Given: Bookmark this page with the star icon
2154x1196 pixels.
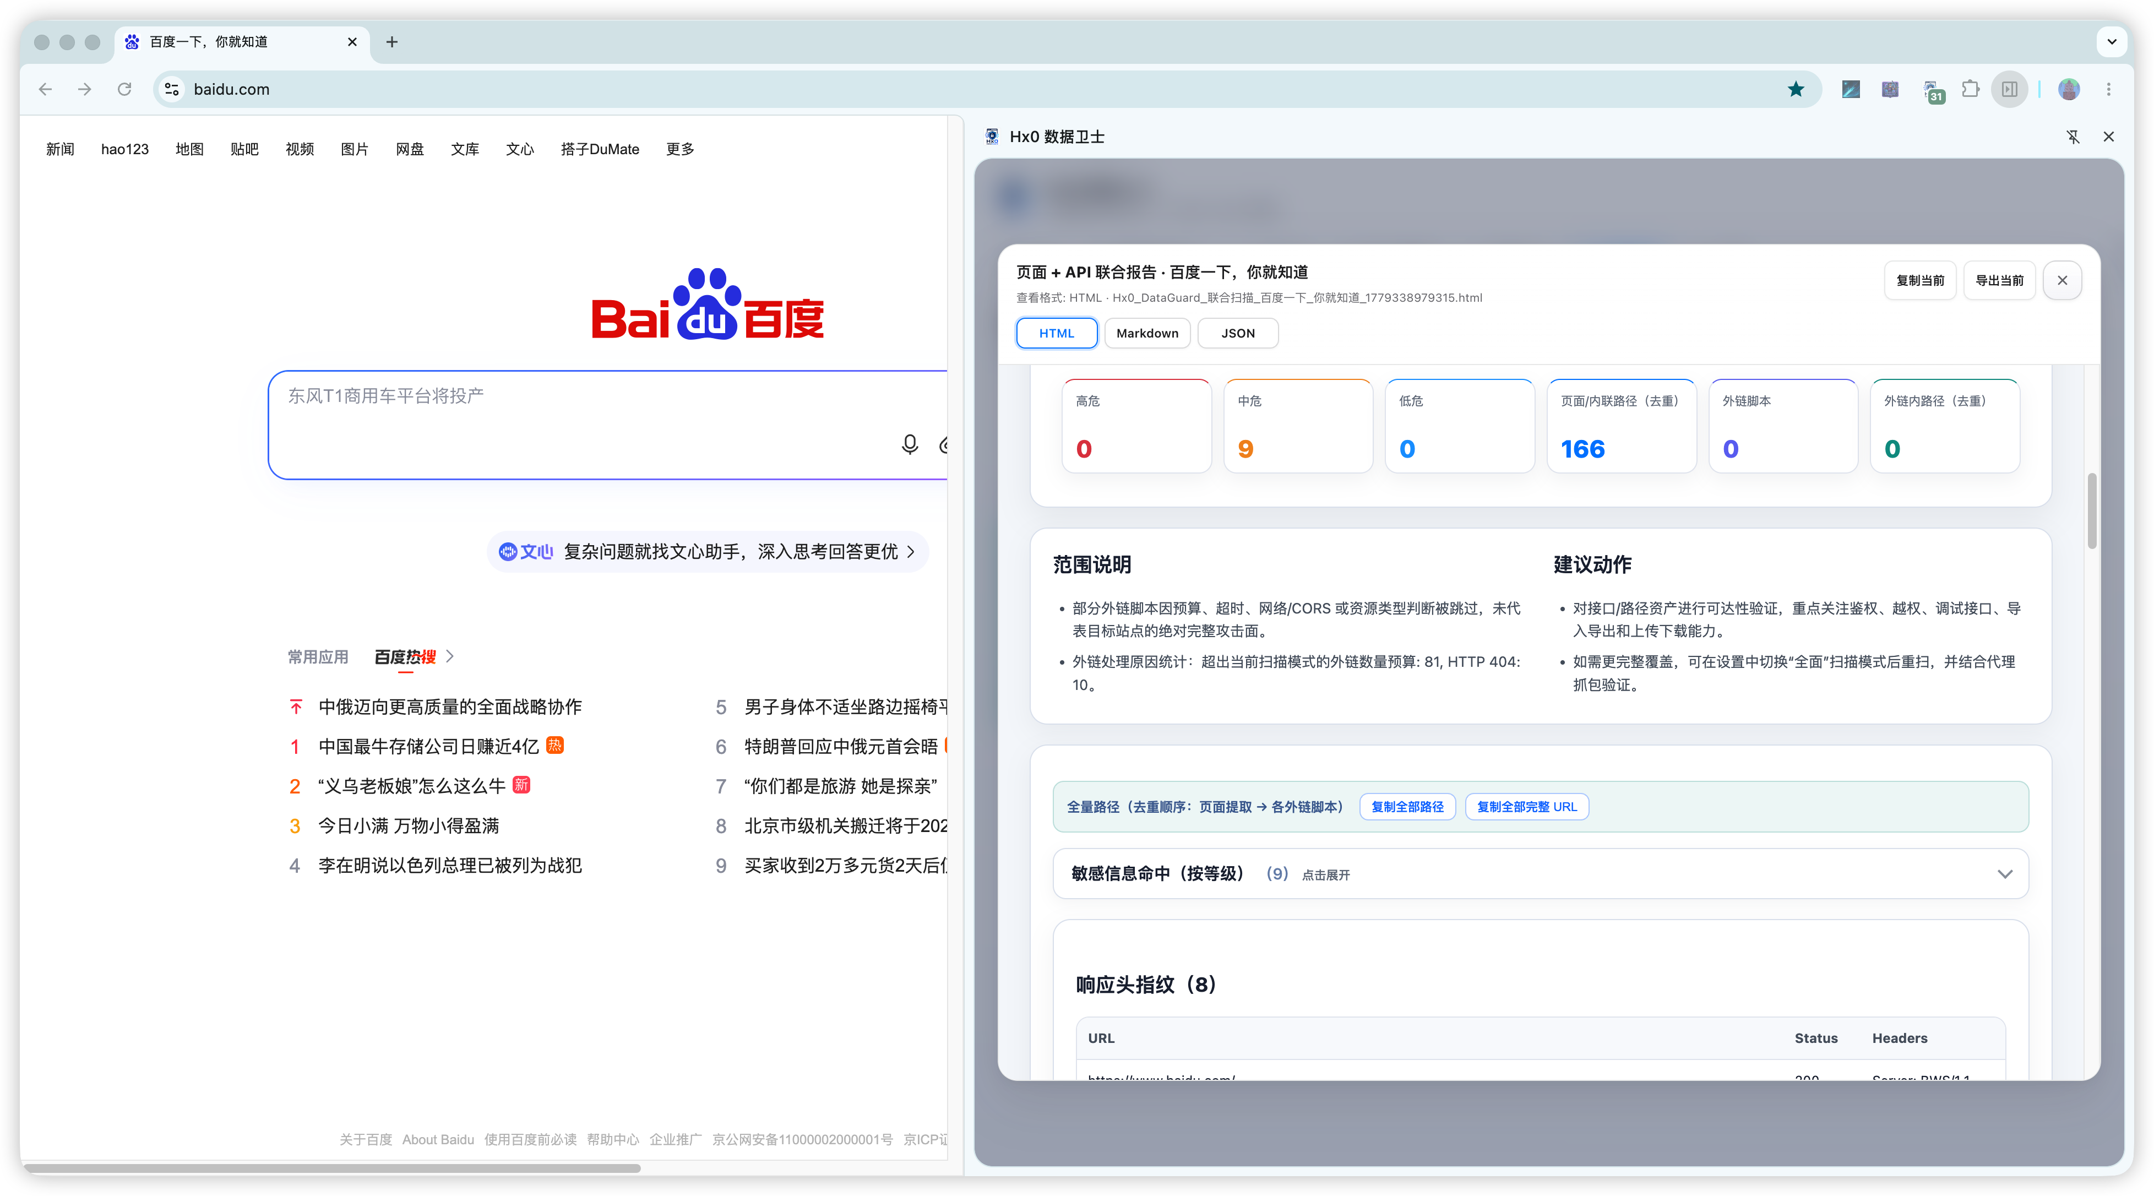Looking at the screenshot, I should coord(1796,89).
